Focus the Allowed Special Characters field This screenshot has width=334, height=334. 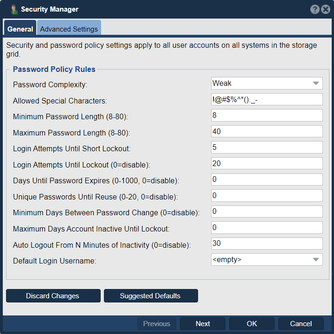pos(267,99)
